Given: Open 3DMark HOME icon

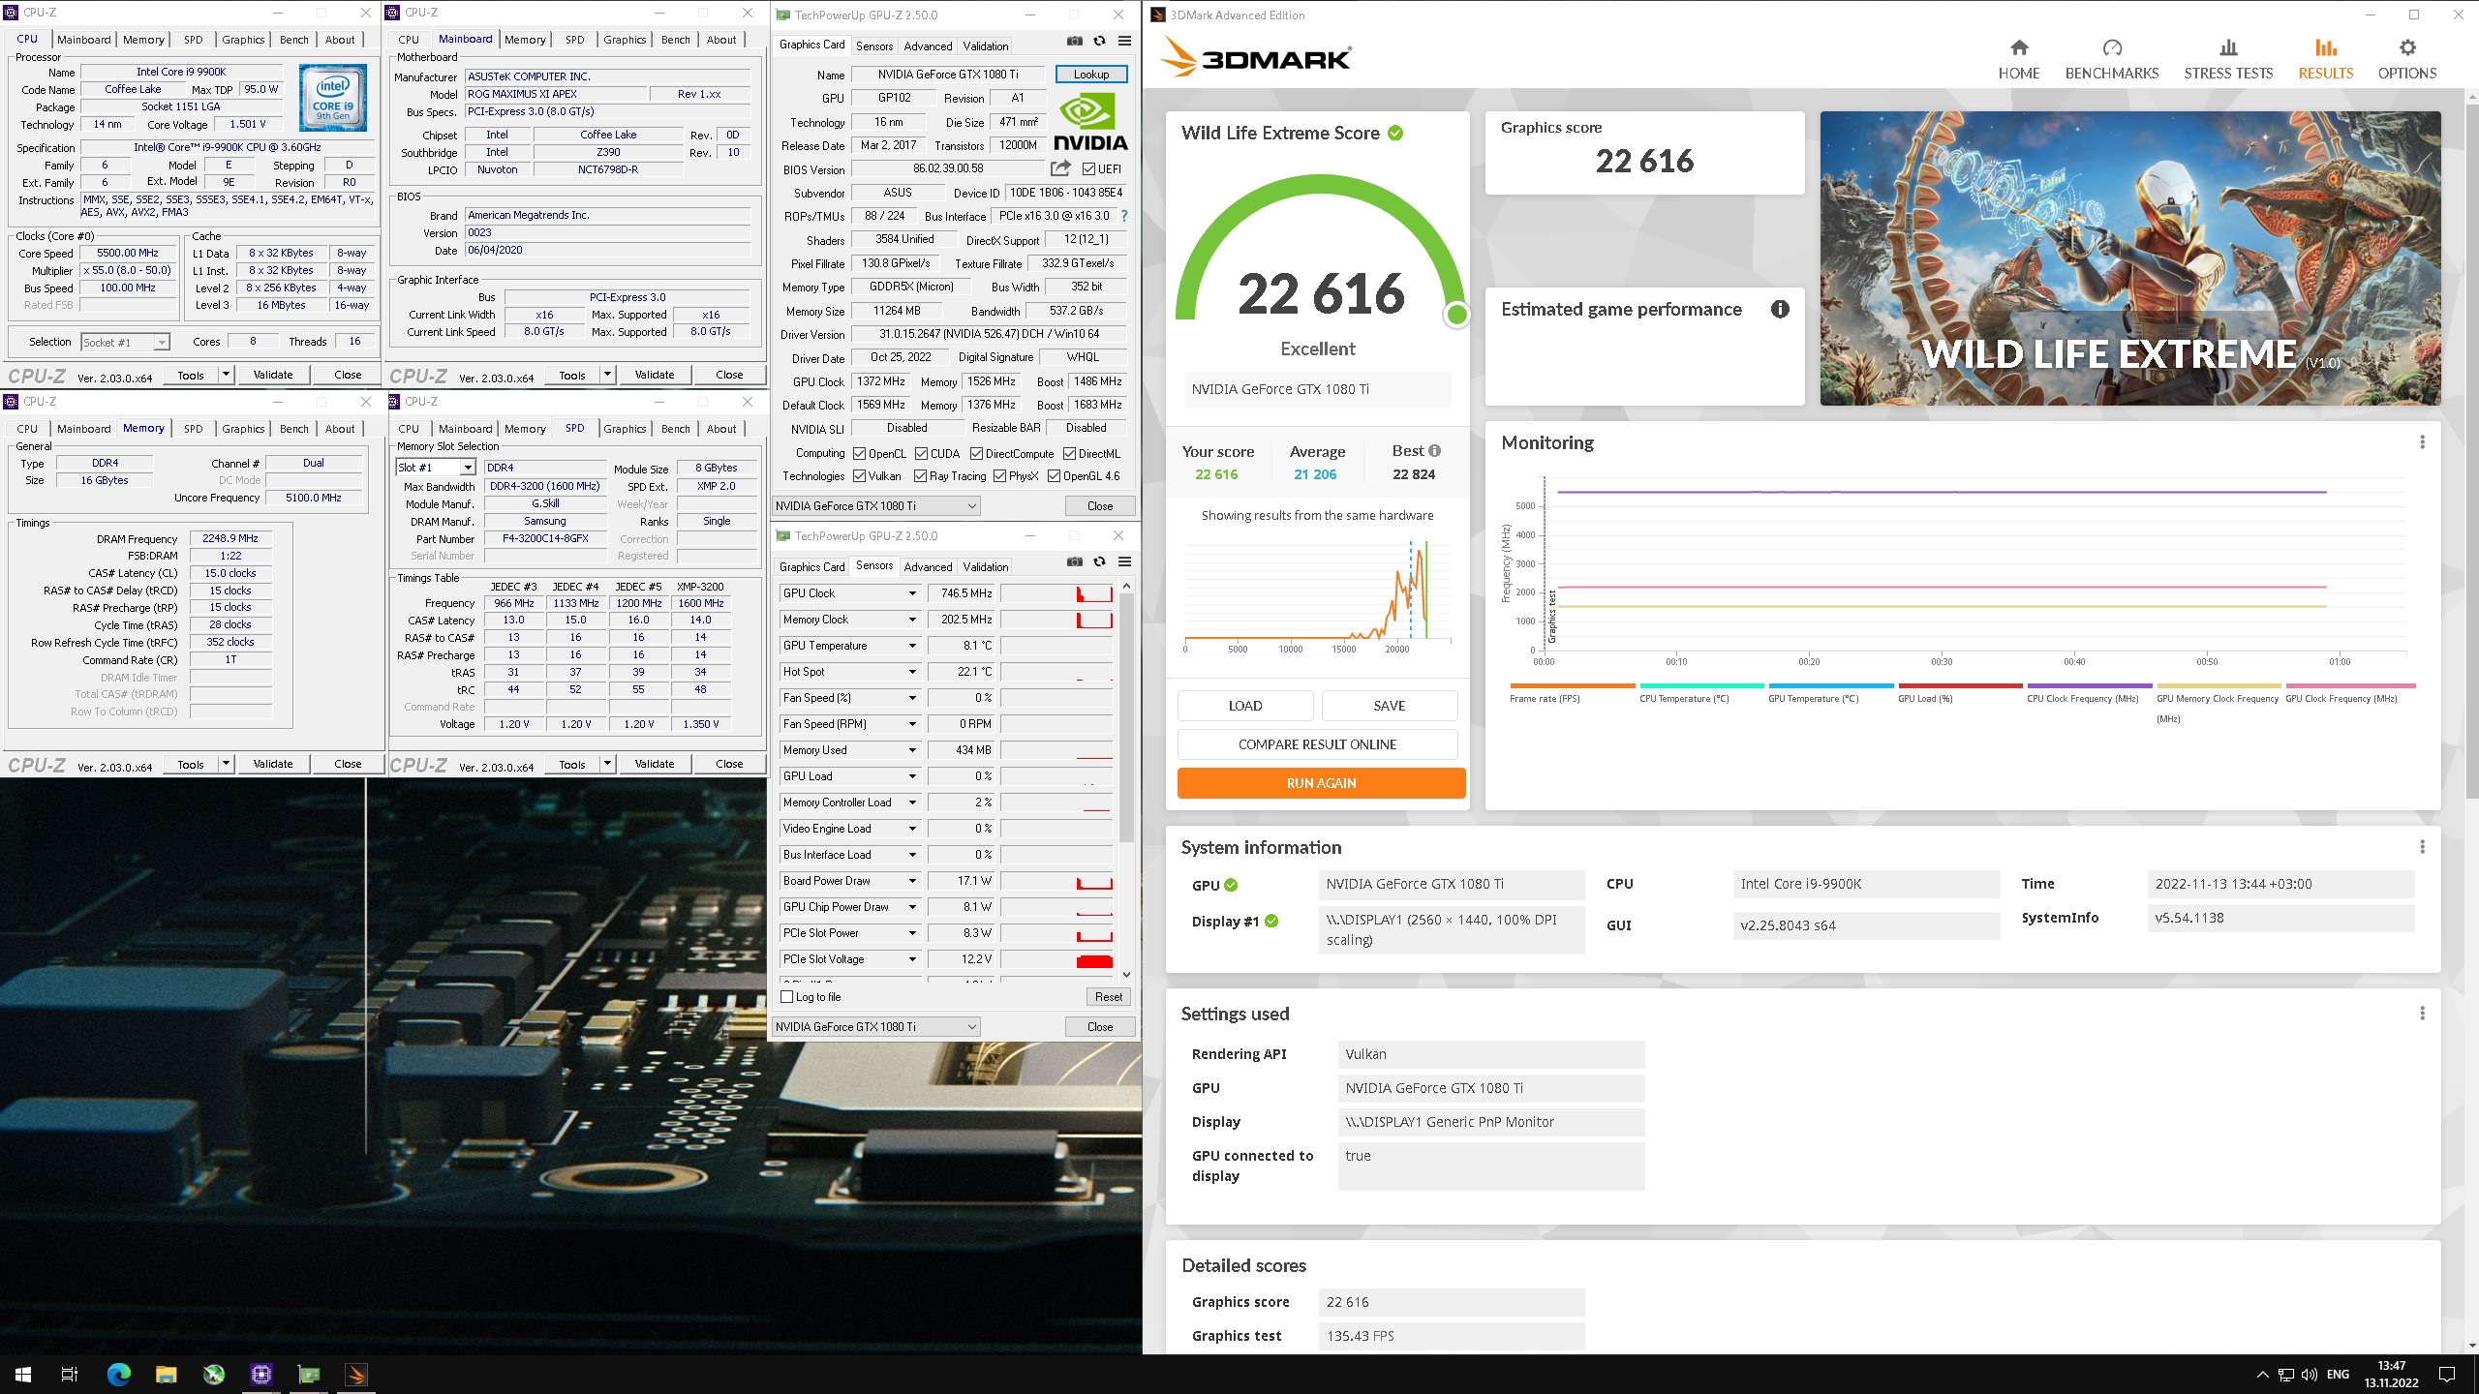Looking at the screenshot, I should [2019, 47].
